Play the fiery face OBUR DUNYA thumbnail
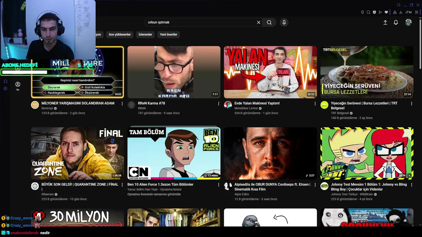The height and width of the screenshot is (237, 422). click(270, 153)
